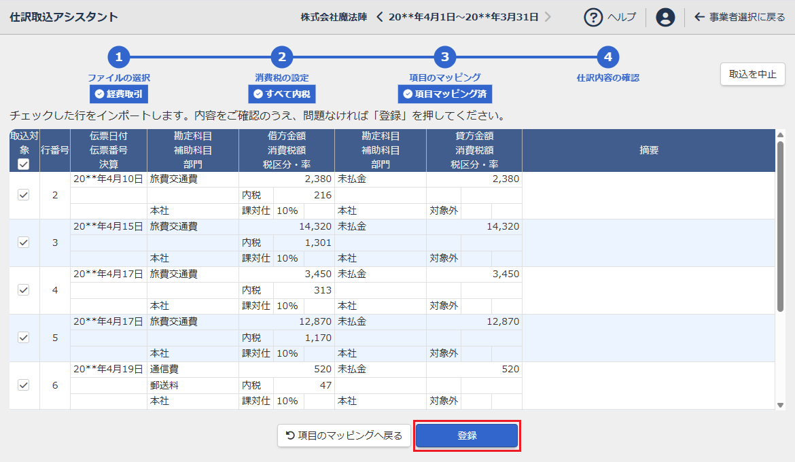The height and width of the screenshot is (462, 795).
Task: Click the scrollbar down arrow in table
Action: coord(780,405)
